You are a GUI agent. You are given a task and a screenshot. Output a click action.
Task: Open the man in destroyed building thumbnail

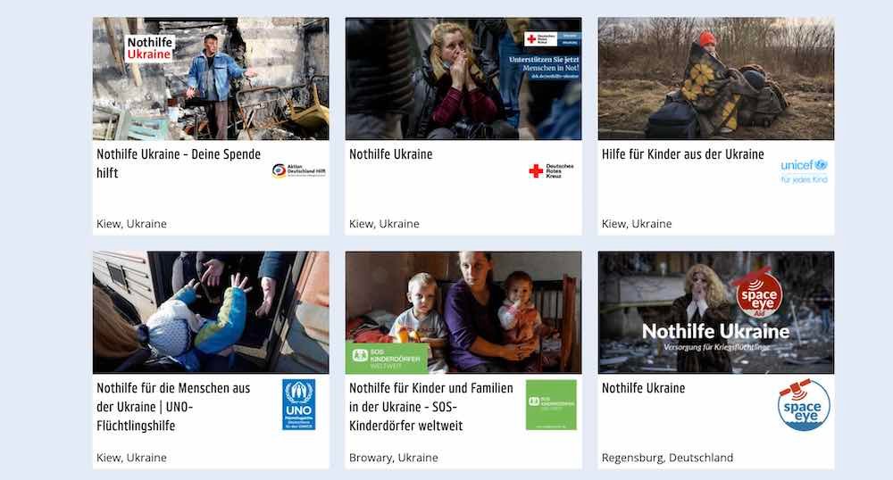tap(211, 79)
